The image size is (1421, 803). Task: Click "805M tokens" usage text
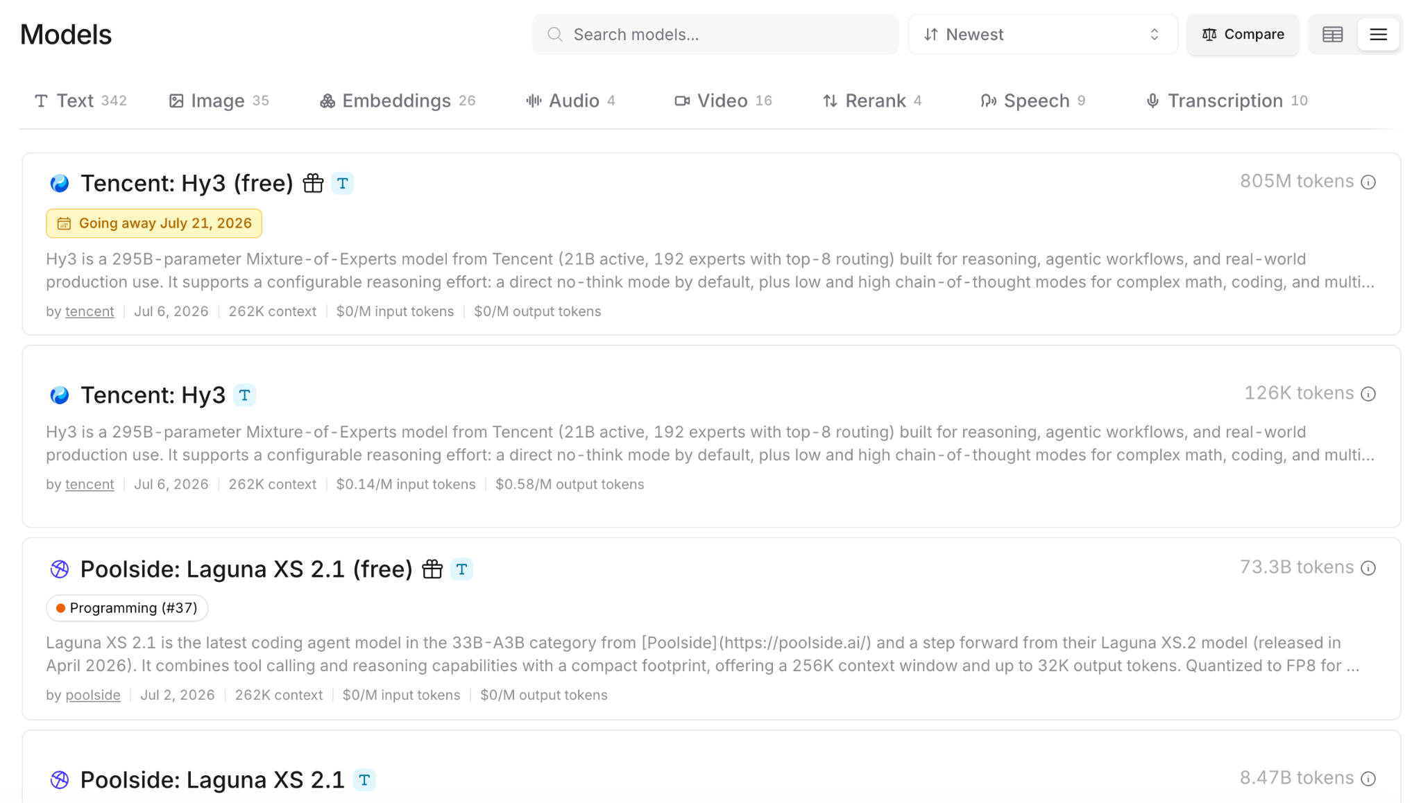pos(1297,181)
